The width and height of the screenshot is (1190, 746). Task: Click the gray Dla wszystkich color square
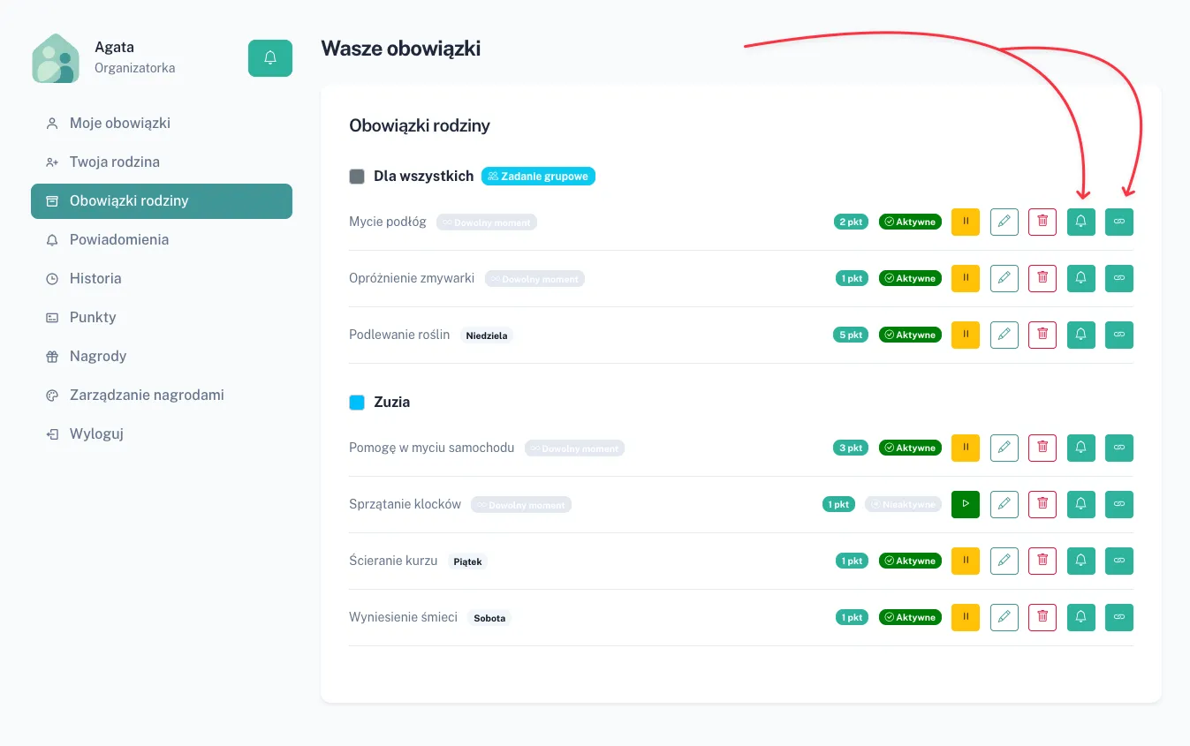coord(357,177)
